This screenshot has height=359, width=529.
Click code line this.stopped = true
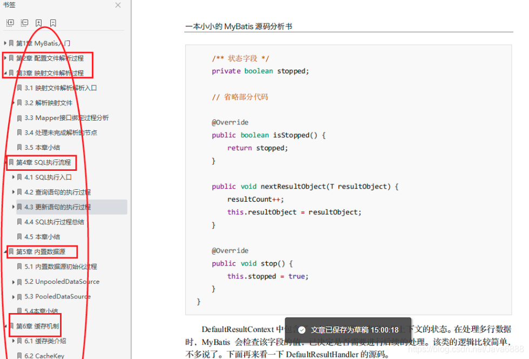pyautogui.click(x=268, y=276)
